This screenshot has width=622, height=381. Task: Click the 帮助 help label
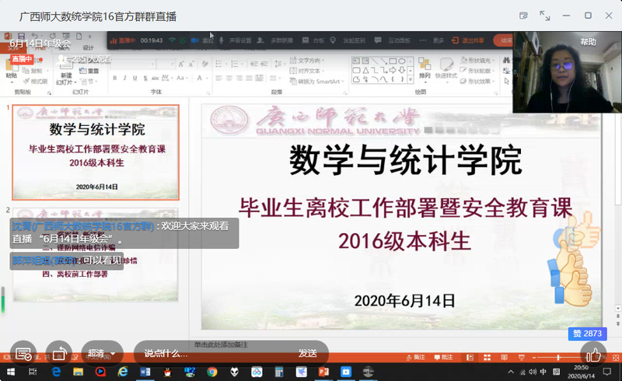588,42
